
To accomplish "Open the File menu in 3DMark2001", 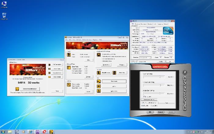I will click(x=66, y=40).
